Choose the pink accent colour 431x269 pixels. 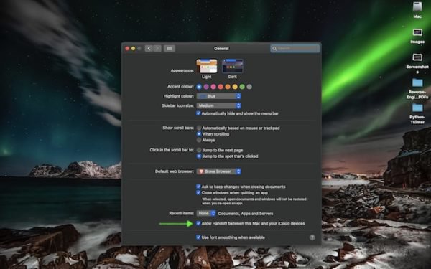point(213,87)
